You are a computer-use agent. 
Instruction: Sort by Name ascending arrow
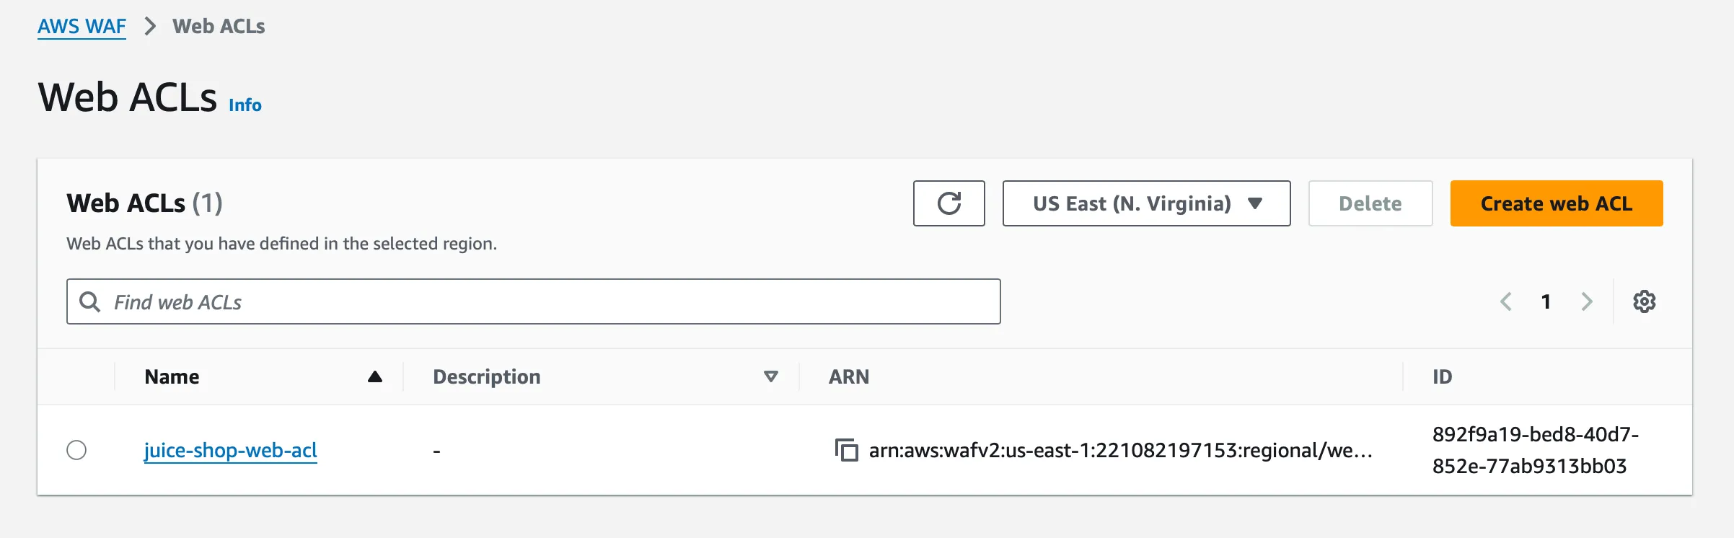click(x=374, y=376)
